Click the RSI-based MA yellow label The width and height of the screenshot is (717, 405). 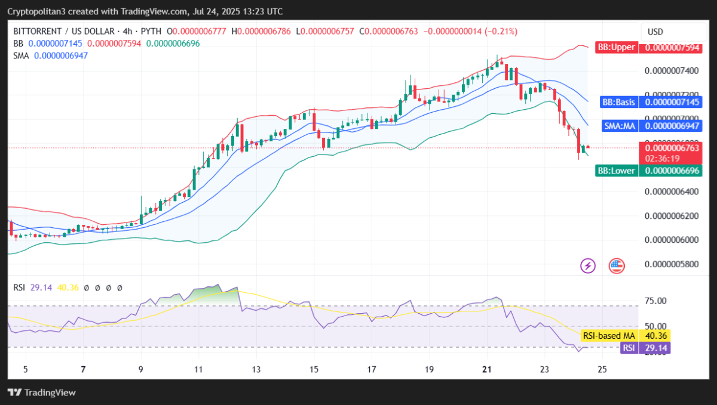[x=609, y=336]
